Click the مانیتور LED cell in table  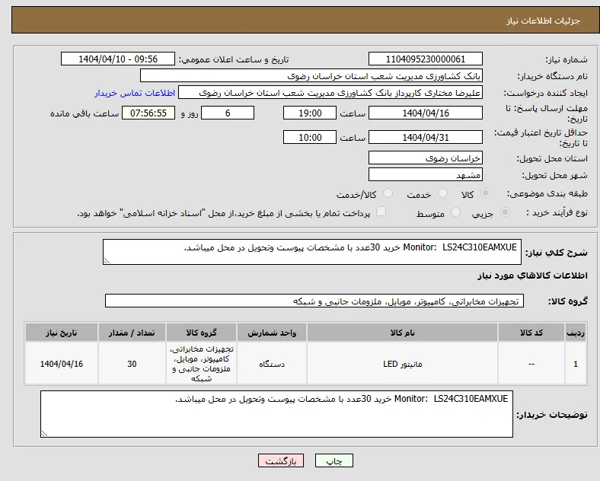402,364
